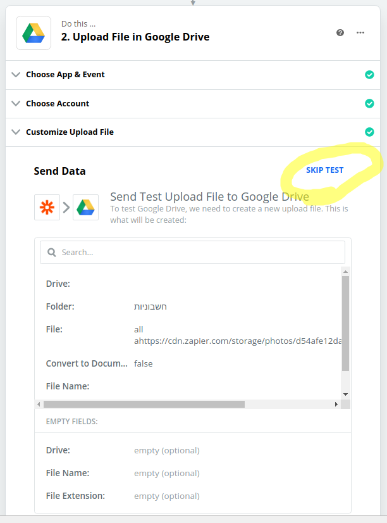Click the zapier cdn file URL value
The image size is (387, 523).
(x=238, y=341)
